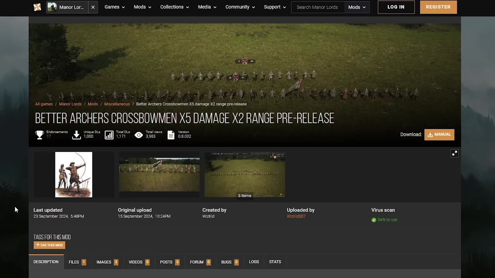Open the Miscellaneous category breadcrumb
The image size is (495, 278).
pos(117,104)
